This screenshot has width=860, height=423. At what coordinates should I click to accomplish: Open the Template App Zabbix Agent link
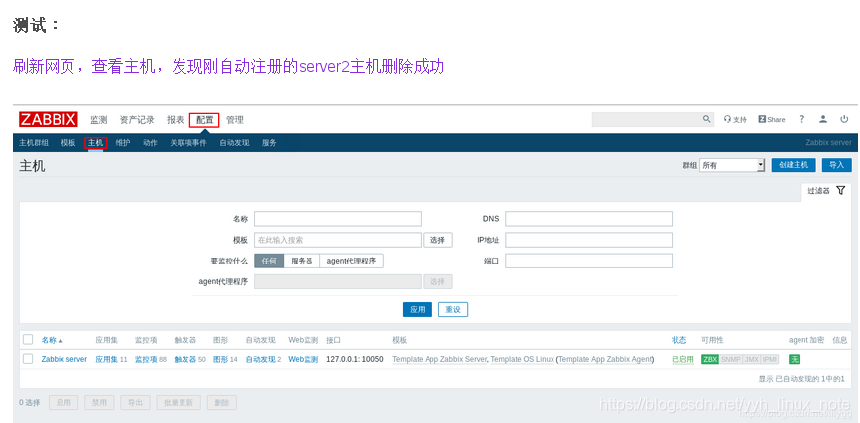605,359
